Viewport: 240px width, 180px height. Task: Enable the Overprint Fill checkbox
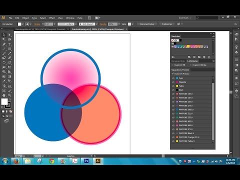tap(172, 65)
